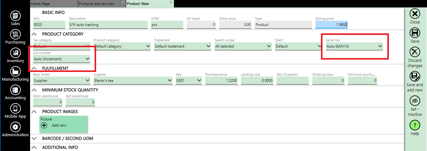The height and width of the screenshot is (151, 427).
Task: Open the Help button
Action: point(415,125)
